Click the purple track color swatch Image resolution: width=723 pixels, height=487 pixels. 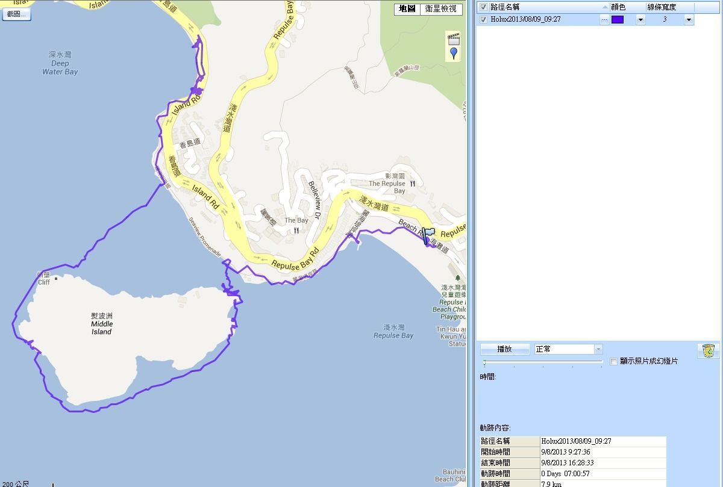pos(618,19)
